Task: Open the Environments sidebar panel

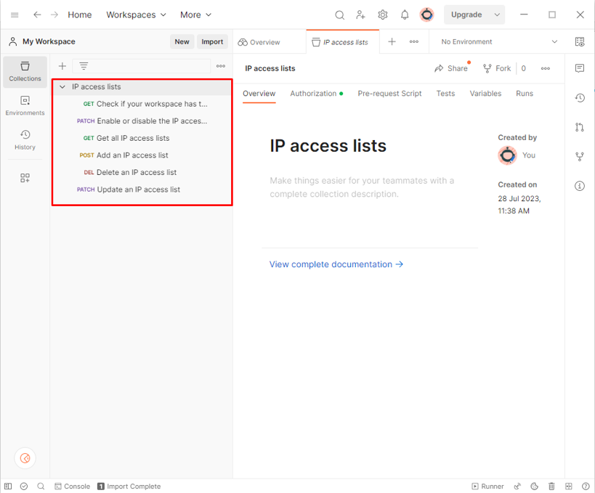Action: [x=25, y=105]
